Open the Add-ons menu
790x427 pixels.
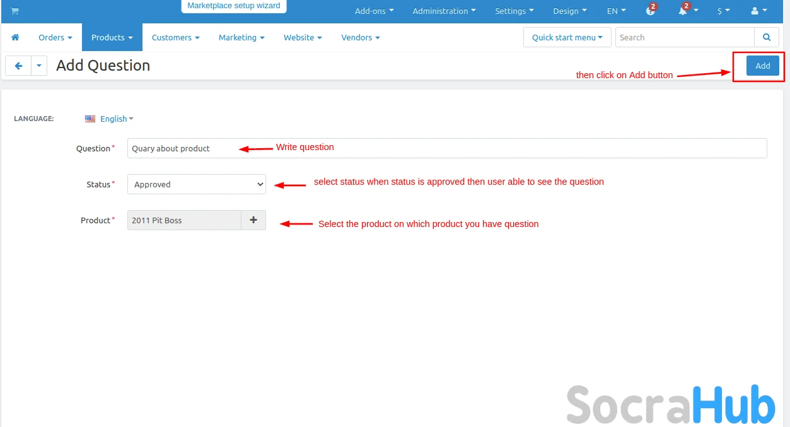(x=374, y=11)
